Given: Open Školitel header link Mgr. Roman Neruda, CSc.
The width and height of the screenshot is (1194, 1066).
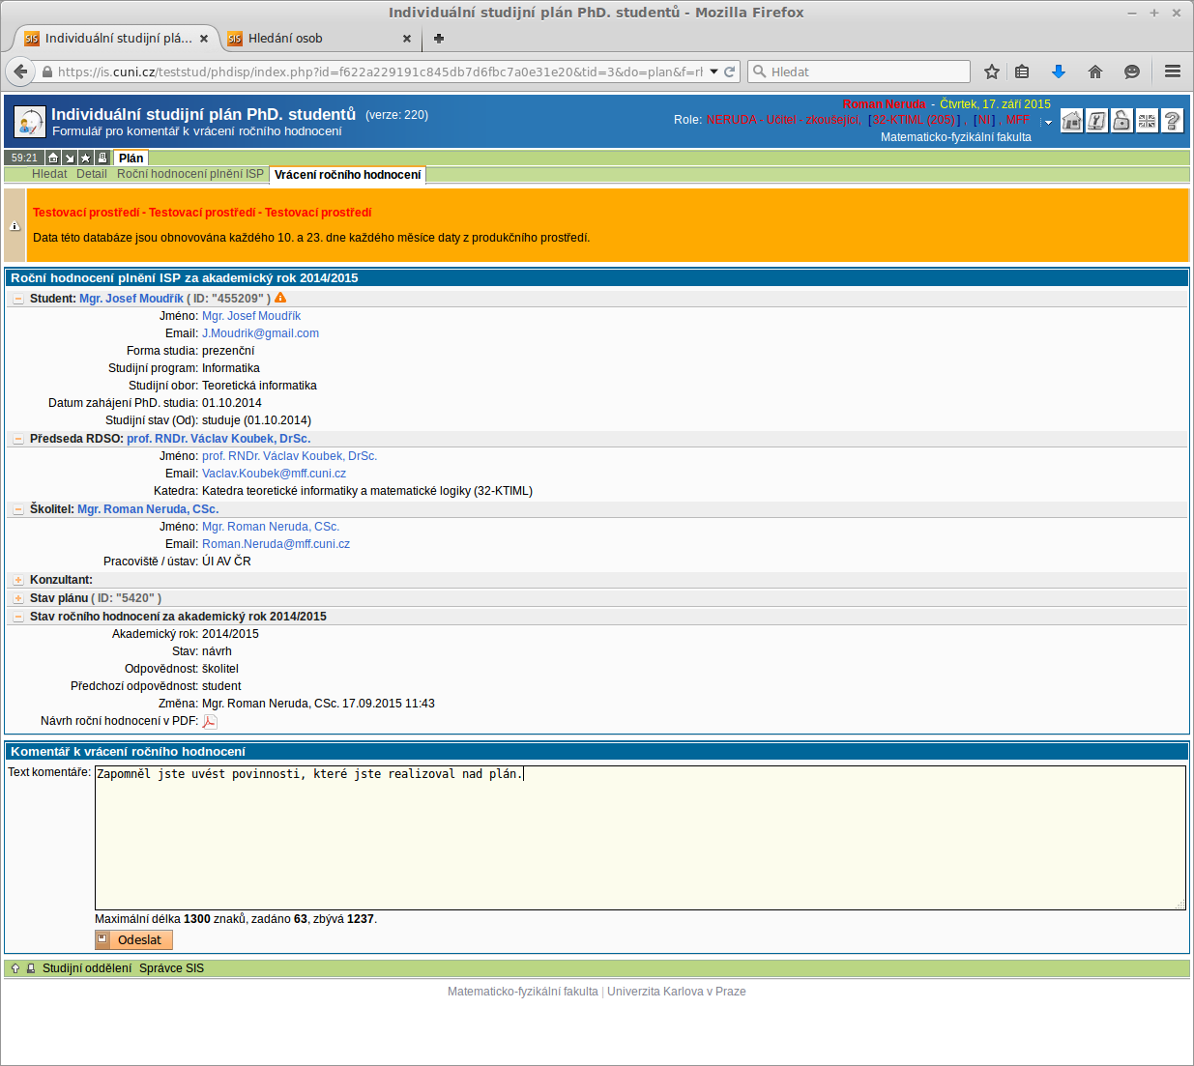Looking at the screenshot, I should pyautogui.click(x=148, y=509).
